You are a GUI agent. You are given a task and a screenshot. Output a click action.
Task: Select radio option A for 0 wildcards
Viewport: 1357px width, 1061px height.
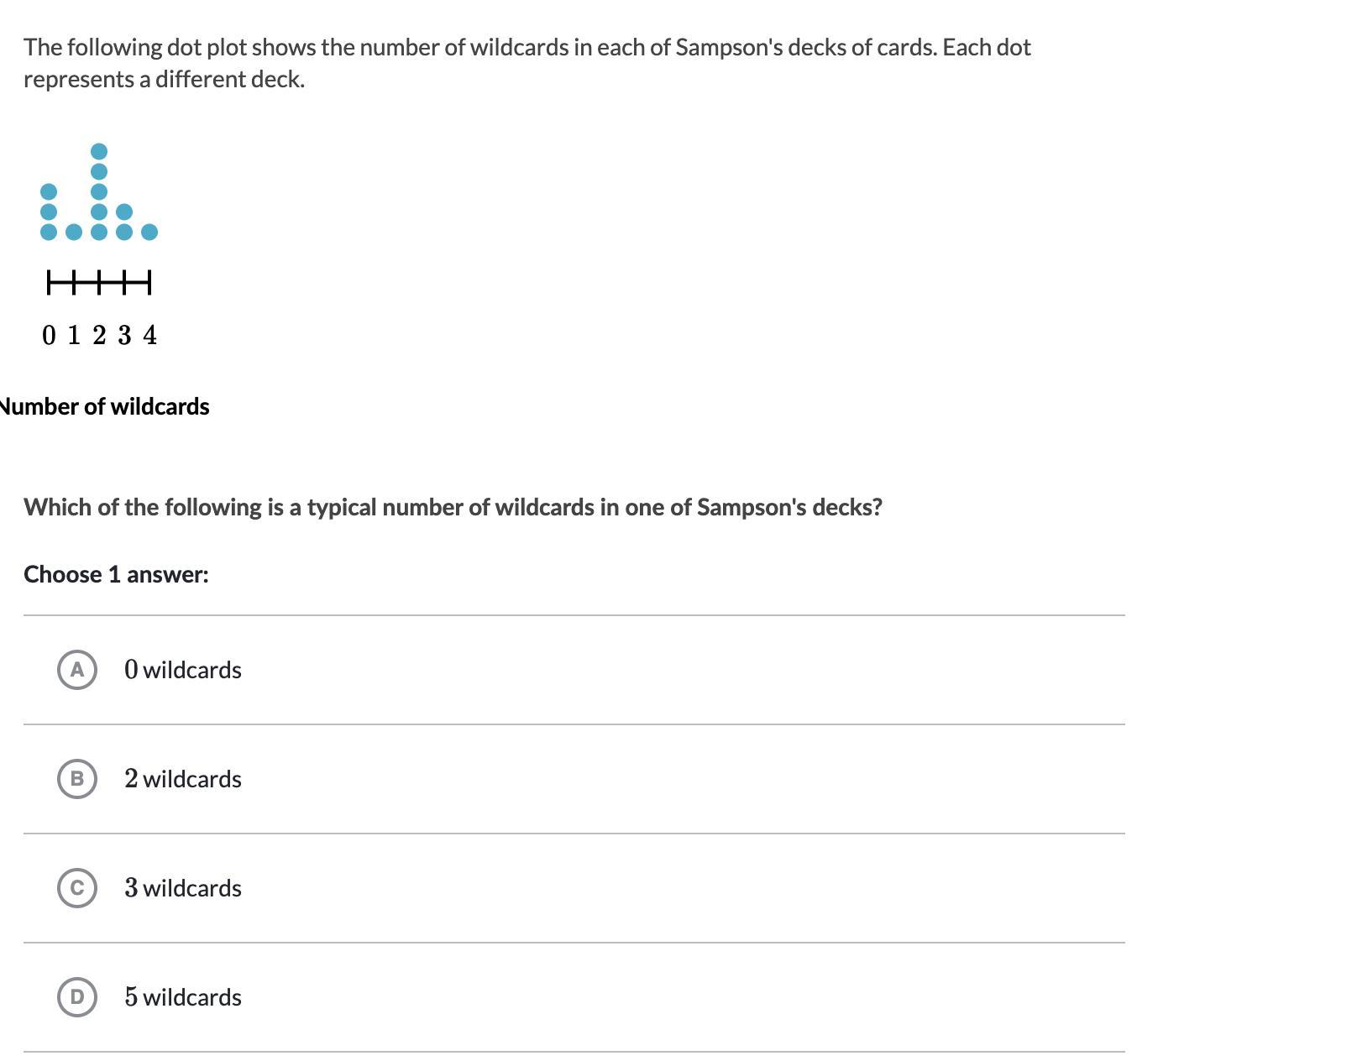point(77,670)
